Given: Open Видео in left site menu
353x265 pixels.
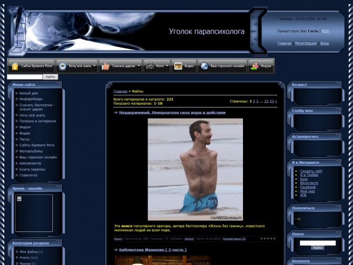Looking at the screenshot, I should click(25, 133).
